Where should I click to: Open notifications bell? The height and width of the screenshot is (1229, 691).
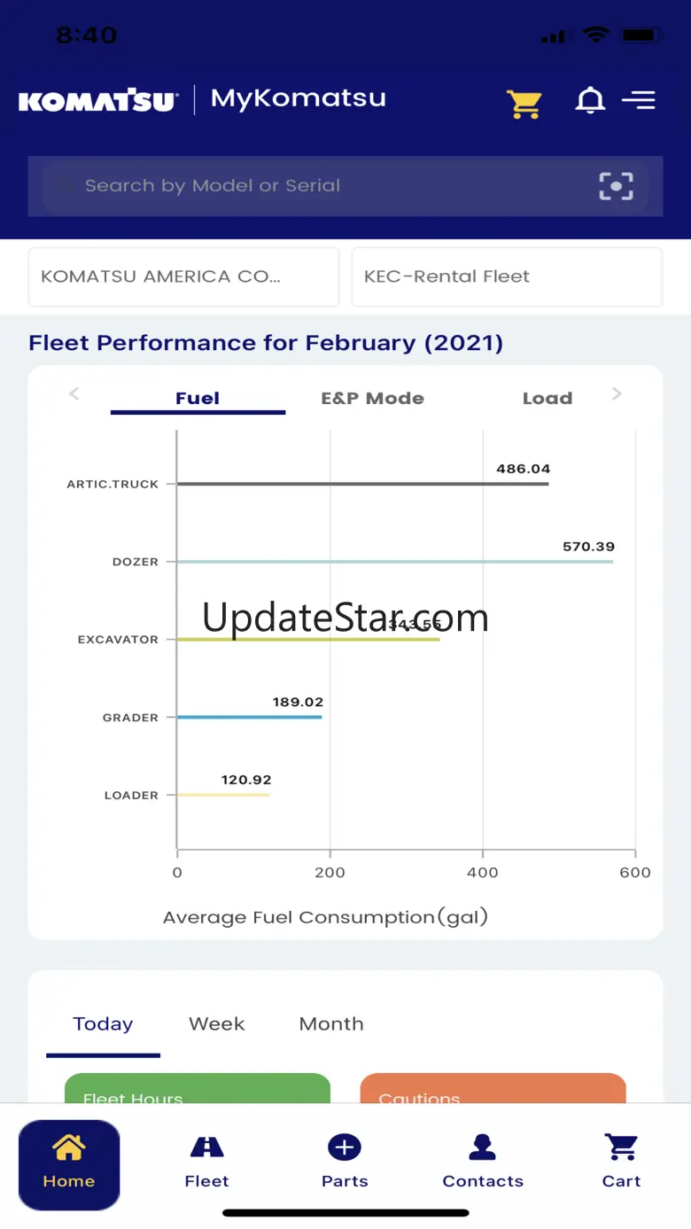click(x=590, y=101)
